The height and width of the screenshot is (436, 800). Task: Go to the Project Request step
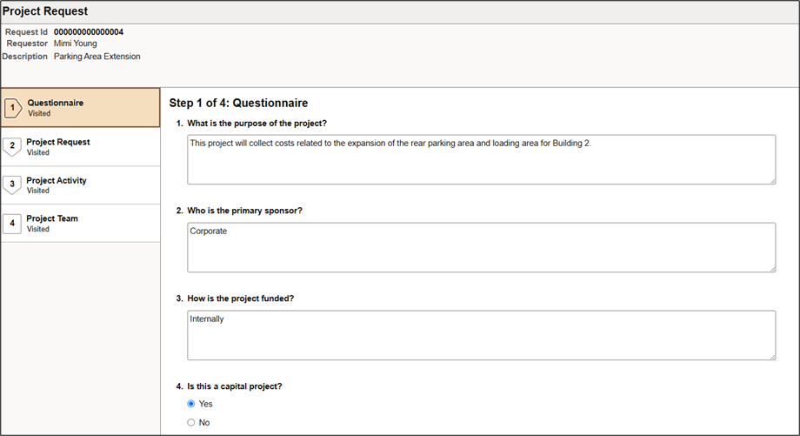(x=58, y=142)
